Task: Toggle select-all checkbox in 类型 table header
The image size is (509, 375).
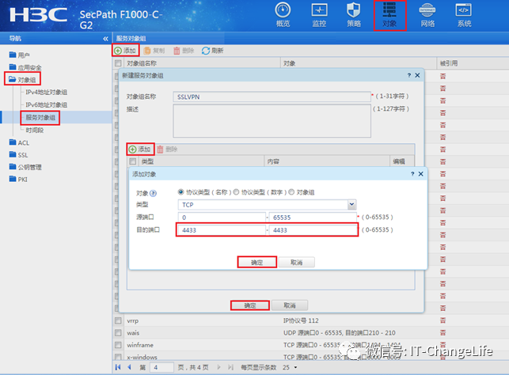Action: 133,161
